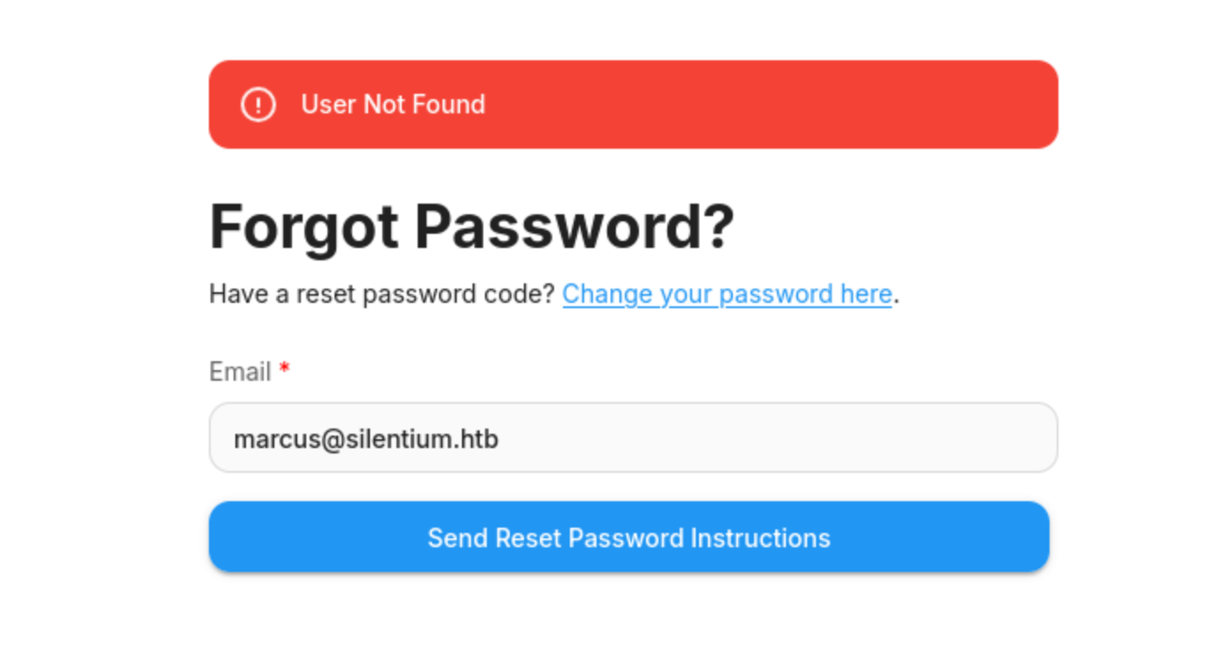Click the Forgot Password? heading
This screenshot has width=1216, height=657.
472,227
